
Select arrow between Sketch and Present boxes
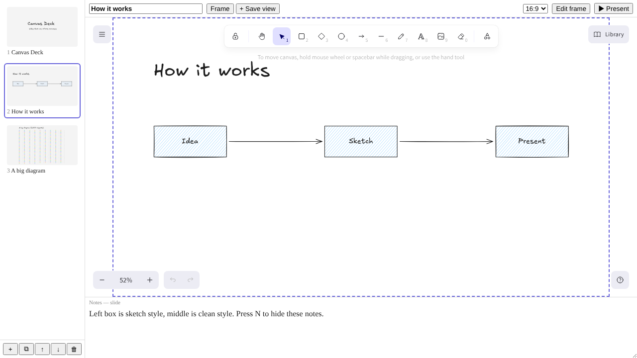446,142
